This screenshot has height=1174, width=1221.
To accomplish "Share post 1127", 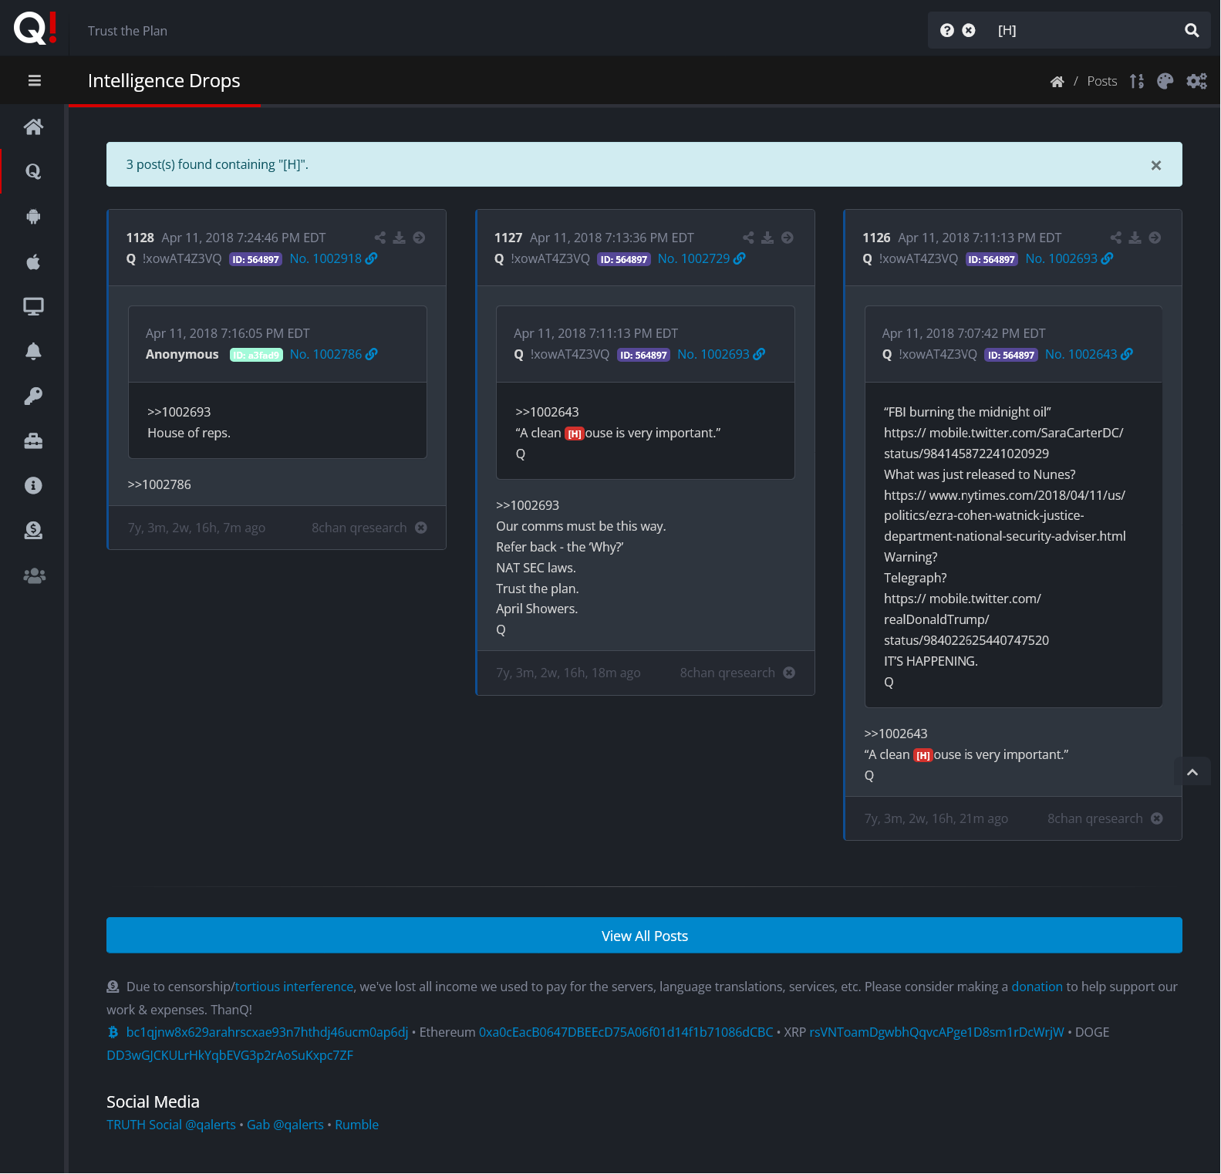I will 748,238.
